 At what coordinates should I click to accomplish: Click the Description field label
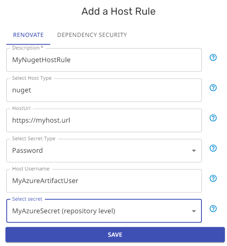(x=28, y=48)
